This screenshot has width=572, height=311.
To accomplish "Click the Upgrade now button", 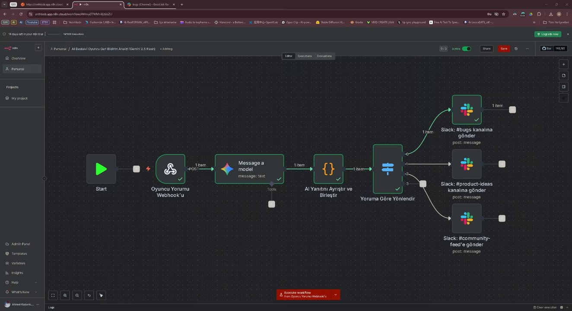I will (548, 34).
